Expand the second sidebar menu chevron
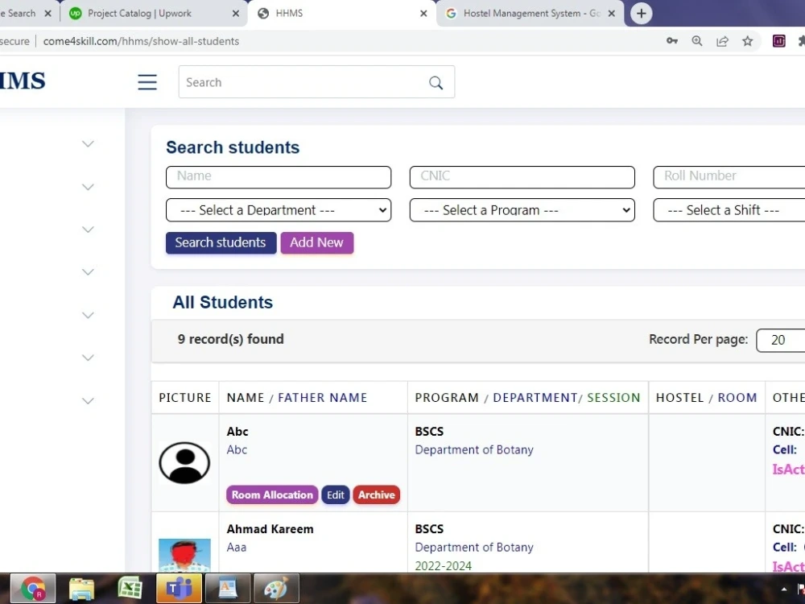The width and height of the screenshot is (805, 604). (89, 187)
